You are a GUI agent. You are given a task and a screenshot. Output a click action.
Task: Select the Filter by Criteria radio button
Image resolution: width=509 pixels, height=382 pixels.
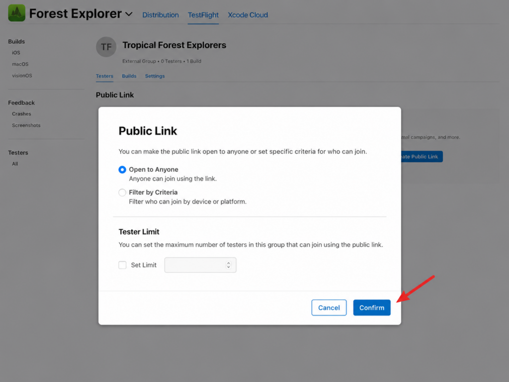[122, 192]
